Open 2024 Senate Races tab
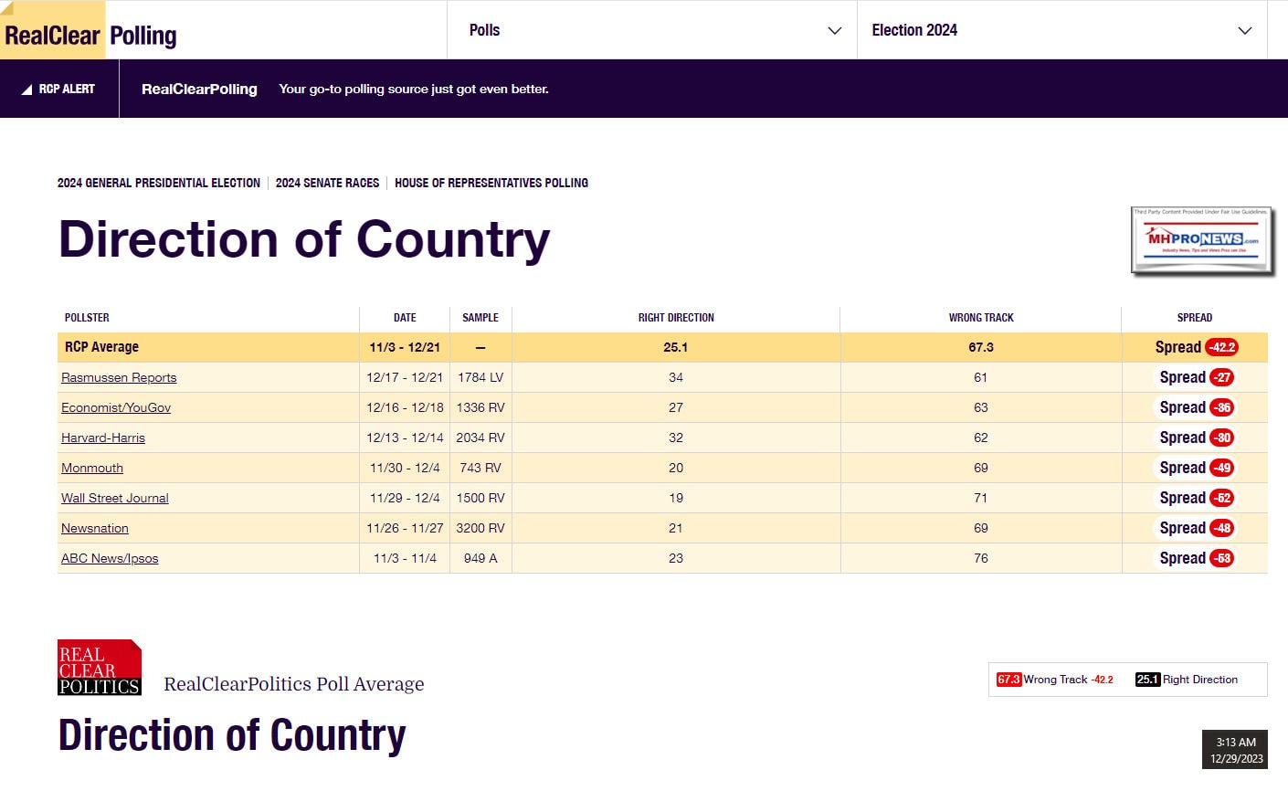This screenshot has width=1288, height=791. 327,183
